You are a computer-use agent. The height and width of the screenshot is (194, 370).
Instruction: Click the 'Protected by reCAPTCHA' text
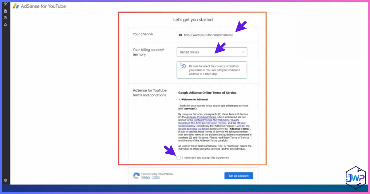[x=157, y=174]
